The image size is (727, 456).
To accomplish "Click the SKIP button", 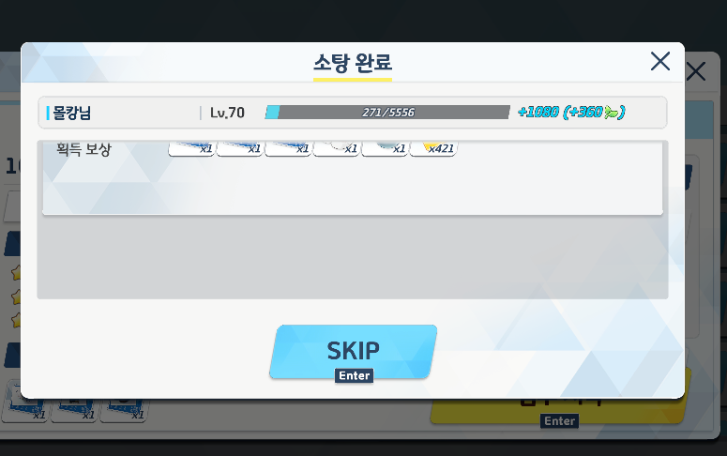I will [x=353, y=352].
